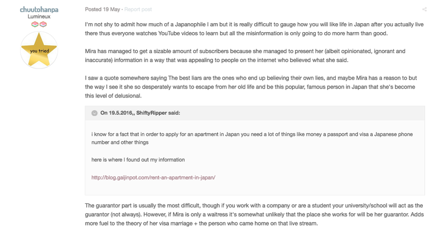This screenshot has width=429, height=236.
Task: Open the 'Posted 19 May' timestamp link
Action: click(103, 9)
